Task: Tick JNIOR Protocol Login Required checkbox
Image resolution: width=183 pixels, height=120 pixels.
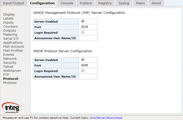Action: pos(83,71)
